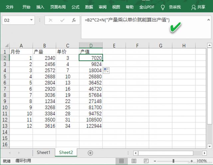Open the 页面布局 ribbon tab

tap(58, 7)
